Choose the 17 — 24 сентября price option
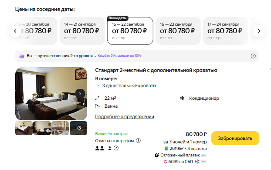271x170 pixels. coord(226,31)
